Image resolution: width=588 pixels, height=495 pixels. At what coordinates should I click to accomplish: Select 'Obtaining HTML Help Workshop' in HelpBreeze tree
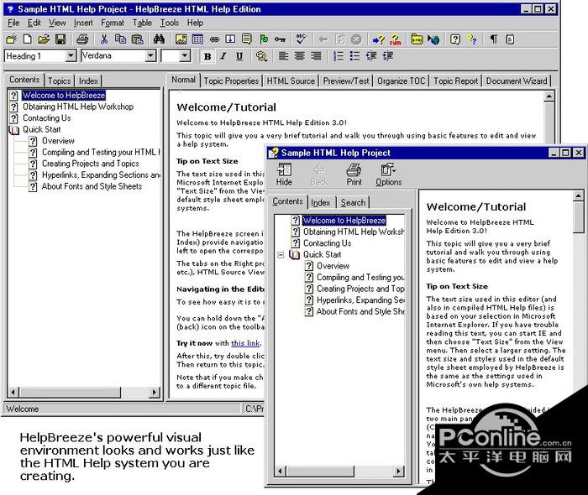pyautogui.click(x=78, y=107)
